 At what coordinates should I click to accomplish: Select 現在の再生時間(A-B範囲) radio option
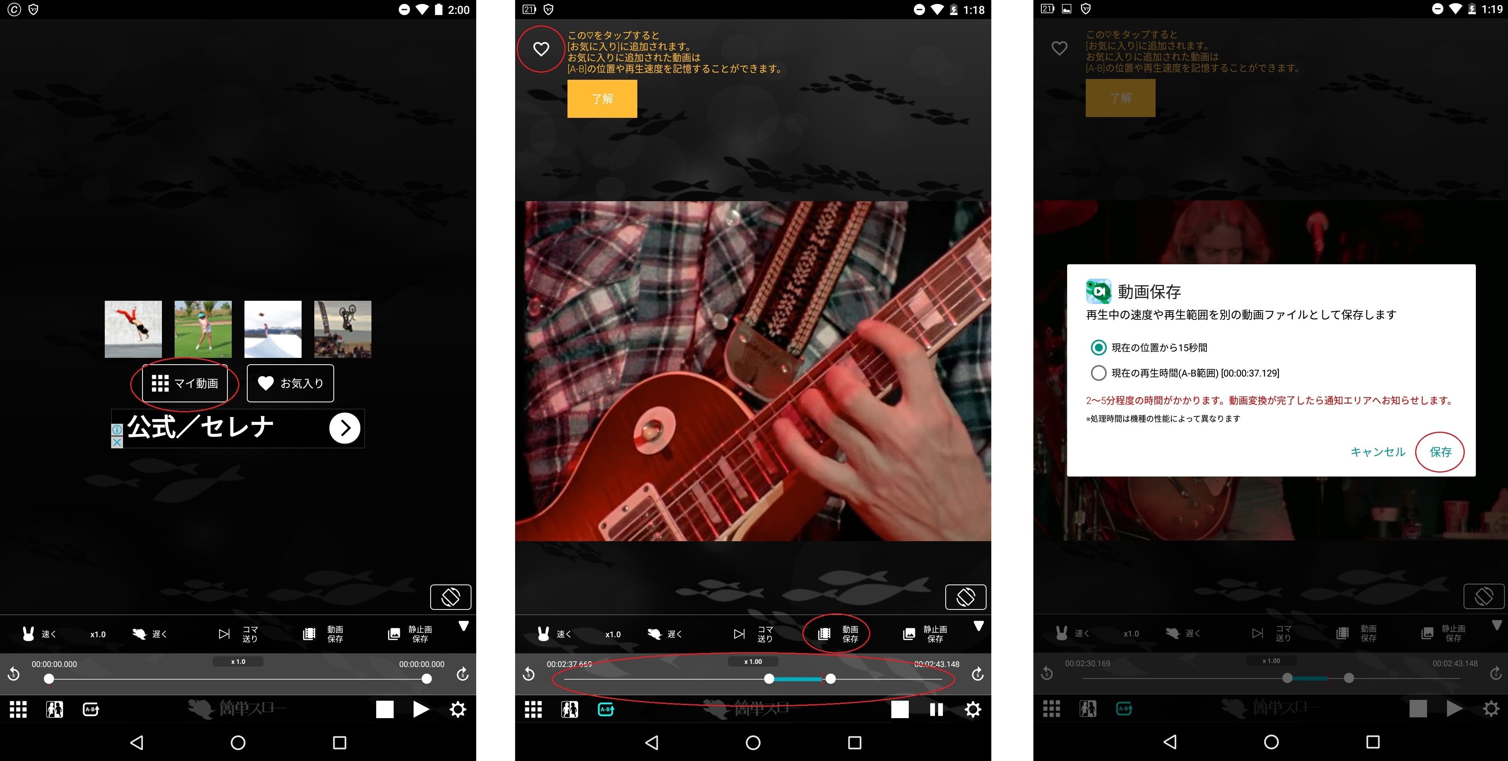coord(1099,373)
